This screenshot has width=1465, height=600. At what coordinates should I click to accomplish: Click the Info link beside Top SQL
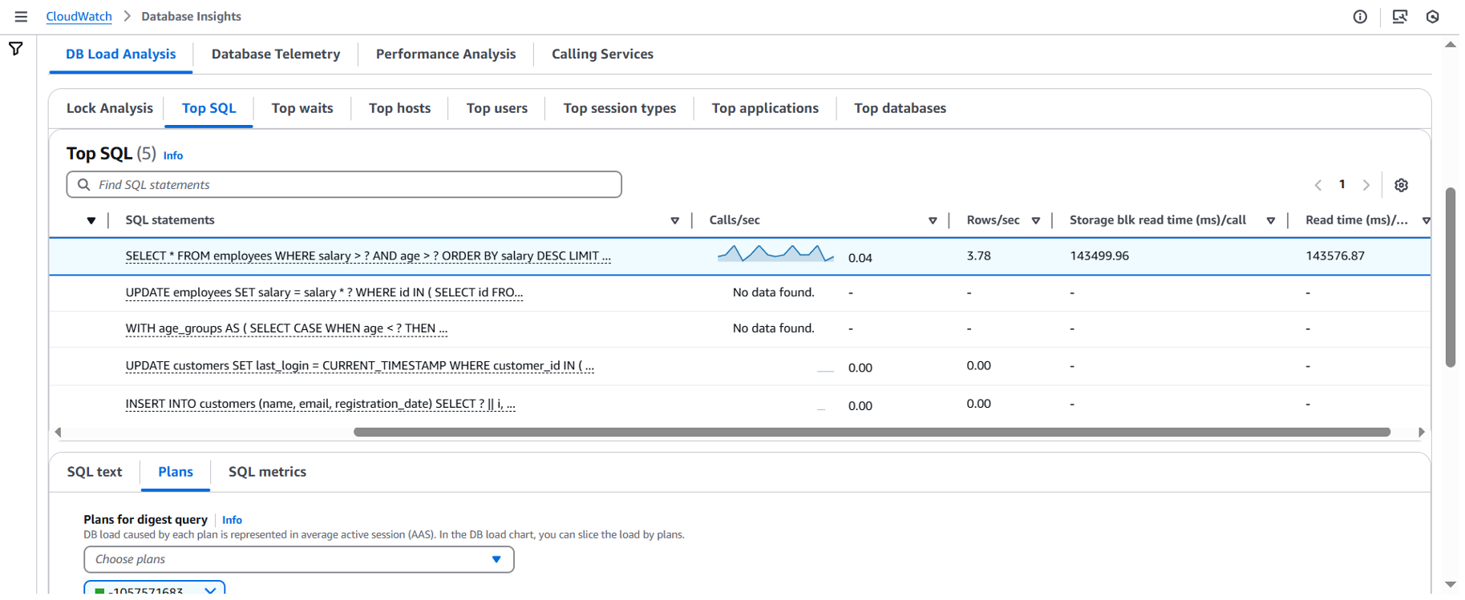click(173, 156)
